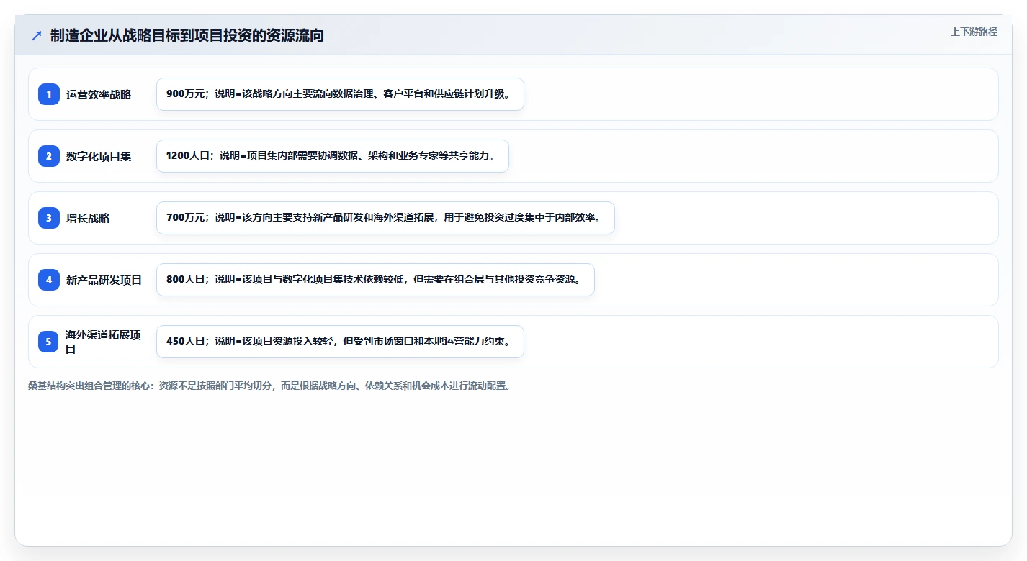Select number badge 4 for 新产品研发项目
The width and height of the screenshot is (1027, 561).
click(49, 280)
